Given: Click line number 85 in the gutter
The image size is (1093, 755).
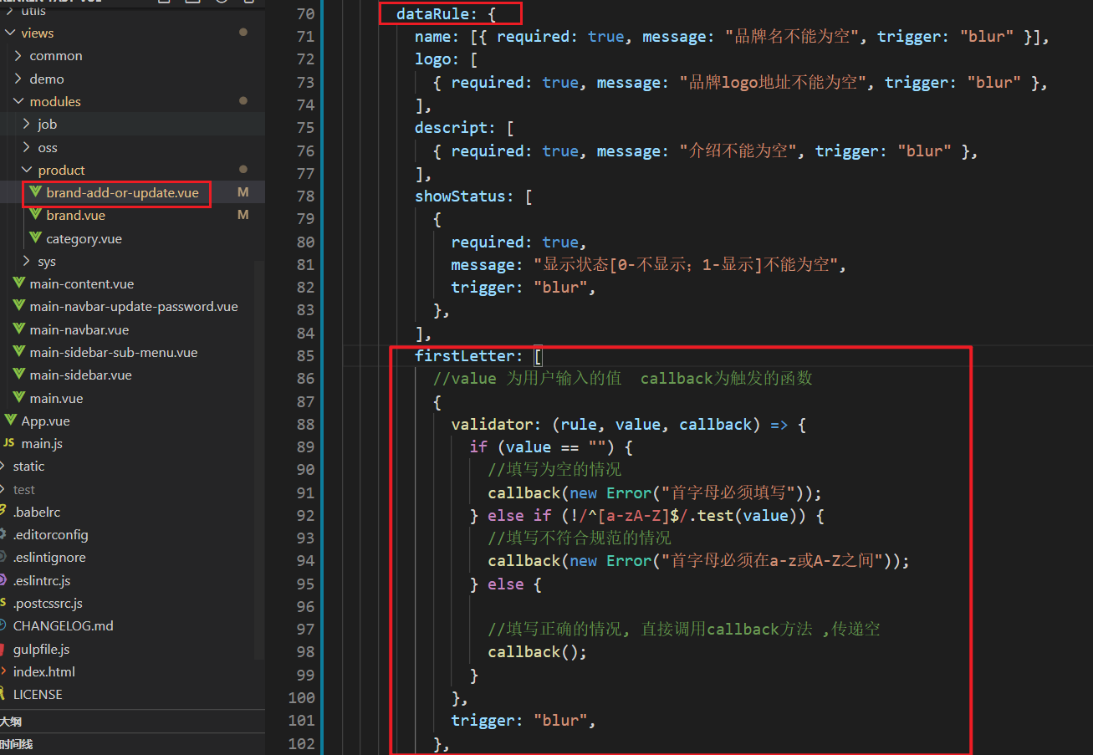Looking at the screenshot, I should (x=305, y=356).
